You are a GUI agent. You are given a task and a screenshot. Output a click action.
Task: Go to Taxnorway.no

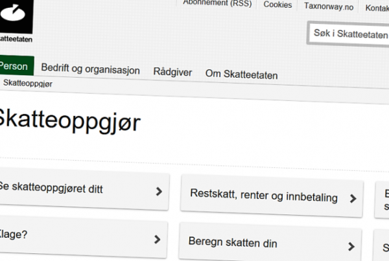pos(329,5)
